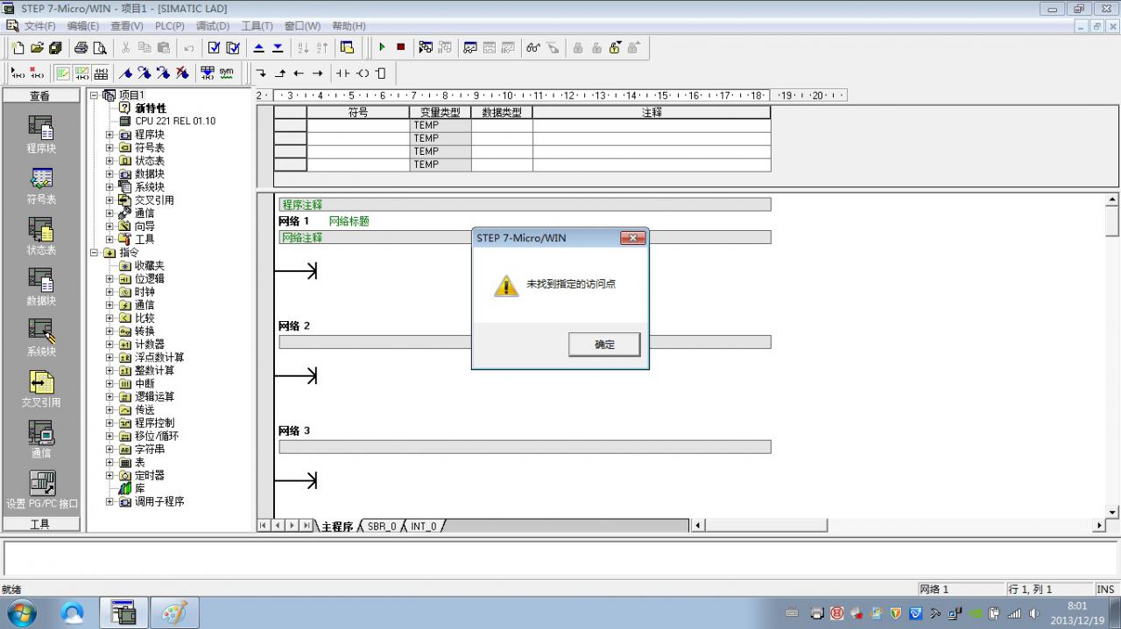Open print preview from the toolbar
1121x629 pixels.
[100, 47]
